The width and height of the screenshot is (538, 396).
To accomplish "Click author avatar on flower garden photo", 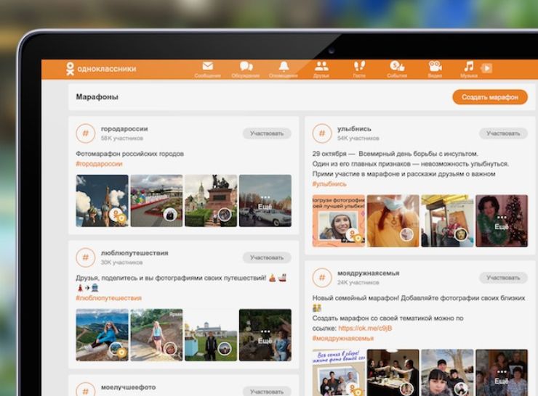I will [x=170, y=215].
